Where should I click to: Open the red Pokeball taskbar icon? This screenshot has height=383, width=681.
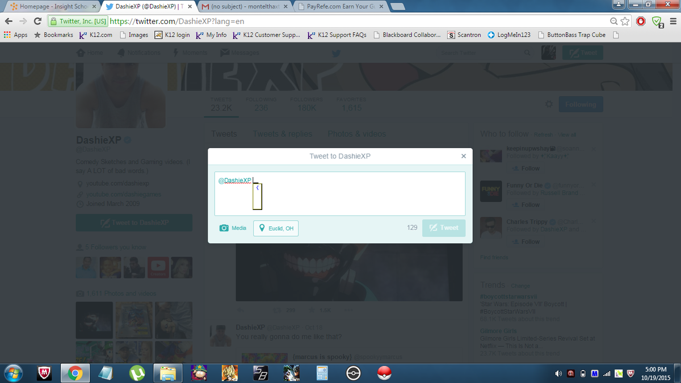pyautogui.click(x=385, y=373)
